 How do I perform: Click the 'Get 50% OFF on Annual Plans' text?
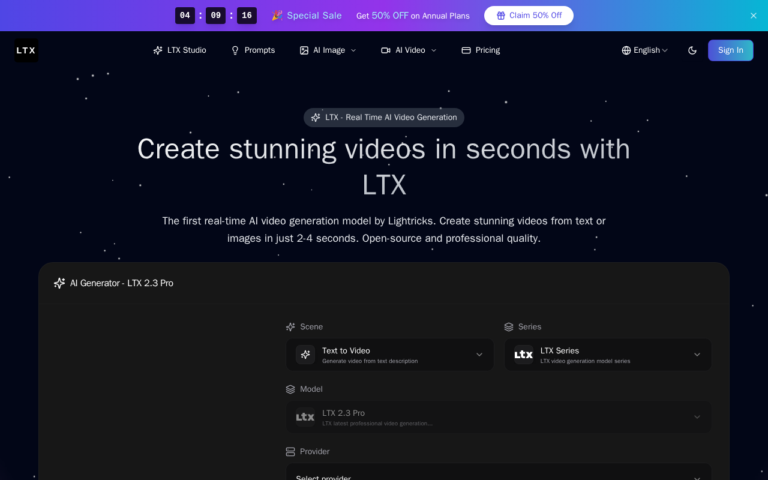point(413,16)
